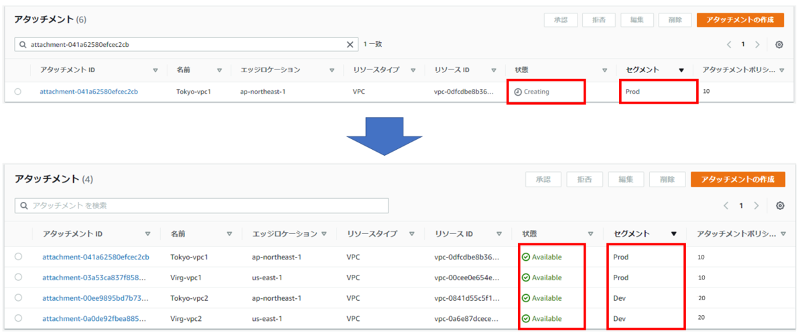This screenshot has width=804, height=335.
Task: Go to next page in top panel
Action: [x=757, y=45]
